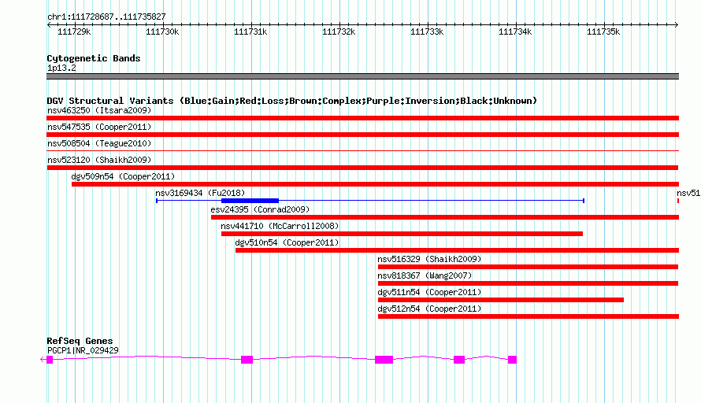Select the 1p13.2 band label
The width and height of the screenshot is (701, 403).
click(x=61, y=68)
